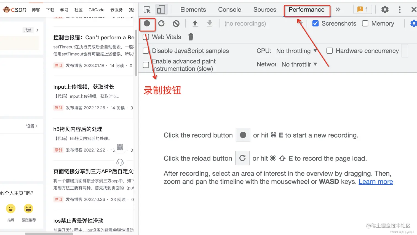Uncheck the Screenshots checkbox

coord(316,23)
